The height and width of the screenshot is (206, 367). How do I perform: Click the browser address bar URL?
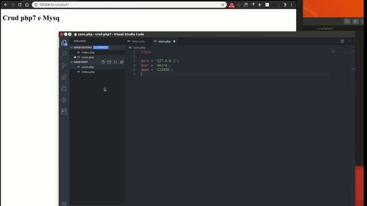coord(54,5)
